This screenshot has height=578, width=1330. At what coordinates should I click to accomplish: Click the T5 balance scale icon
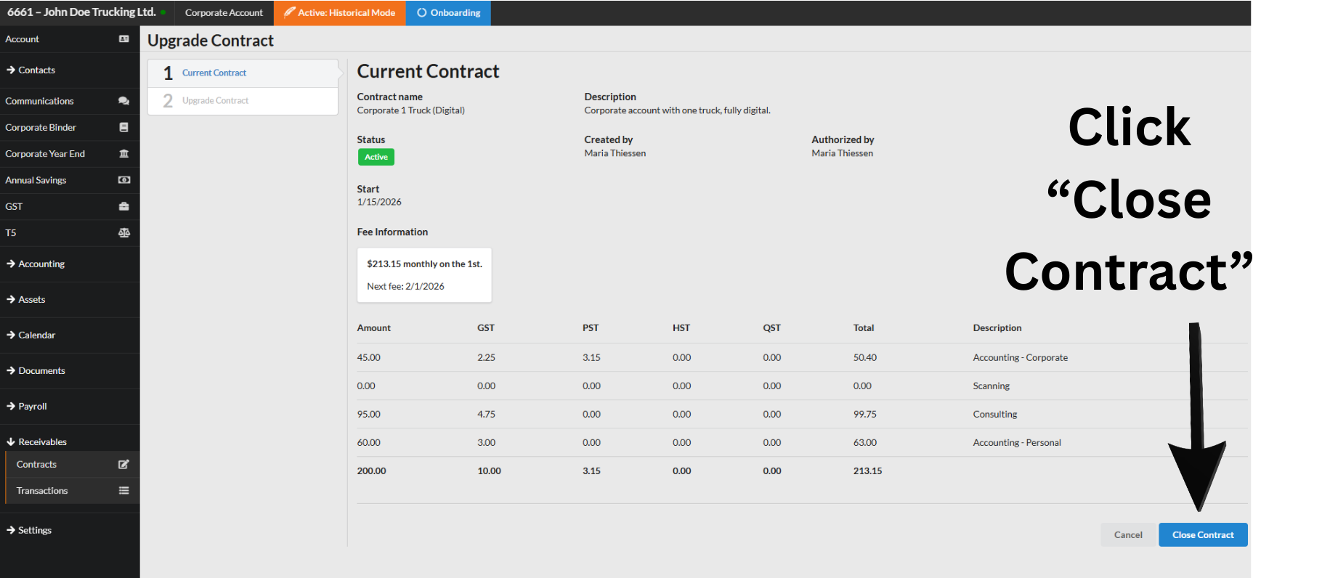[x=123, y=233]
